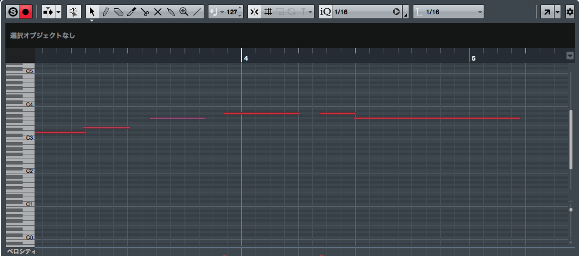Open the quantize preset 1/16 dropdown

[x=362, y=12]
